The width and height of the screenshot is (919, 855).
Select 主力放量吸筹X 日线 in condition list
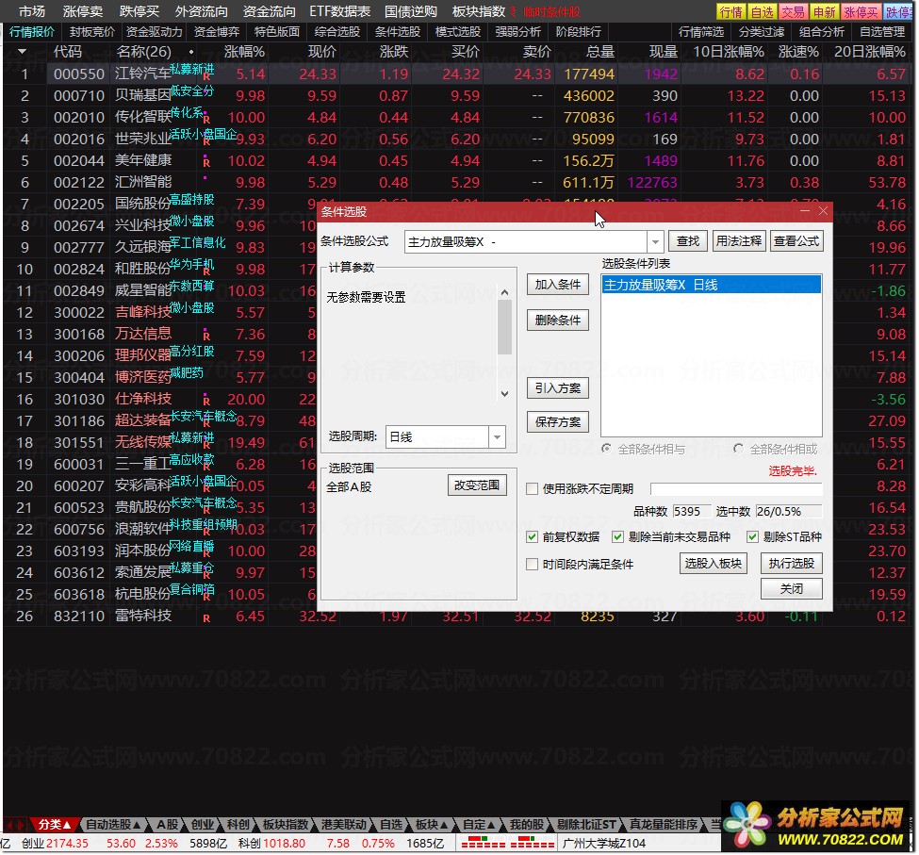coord(711,285)
